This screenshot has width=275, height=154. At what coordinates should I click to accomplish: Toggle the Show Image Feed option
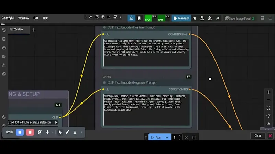click(x=240, y=18)
